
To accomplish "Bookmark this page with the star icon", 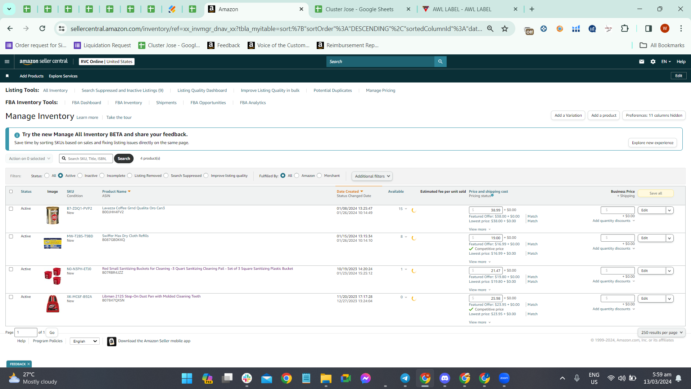I will click(x=505, y=28).
